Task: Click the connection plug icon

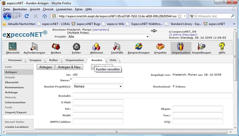Action: point(154,31)
